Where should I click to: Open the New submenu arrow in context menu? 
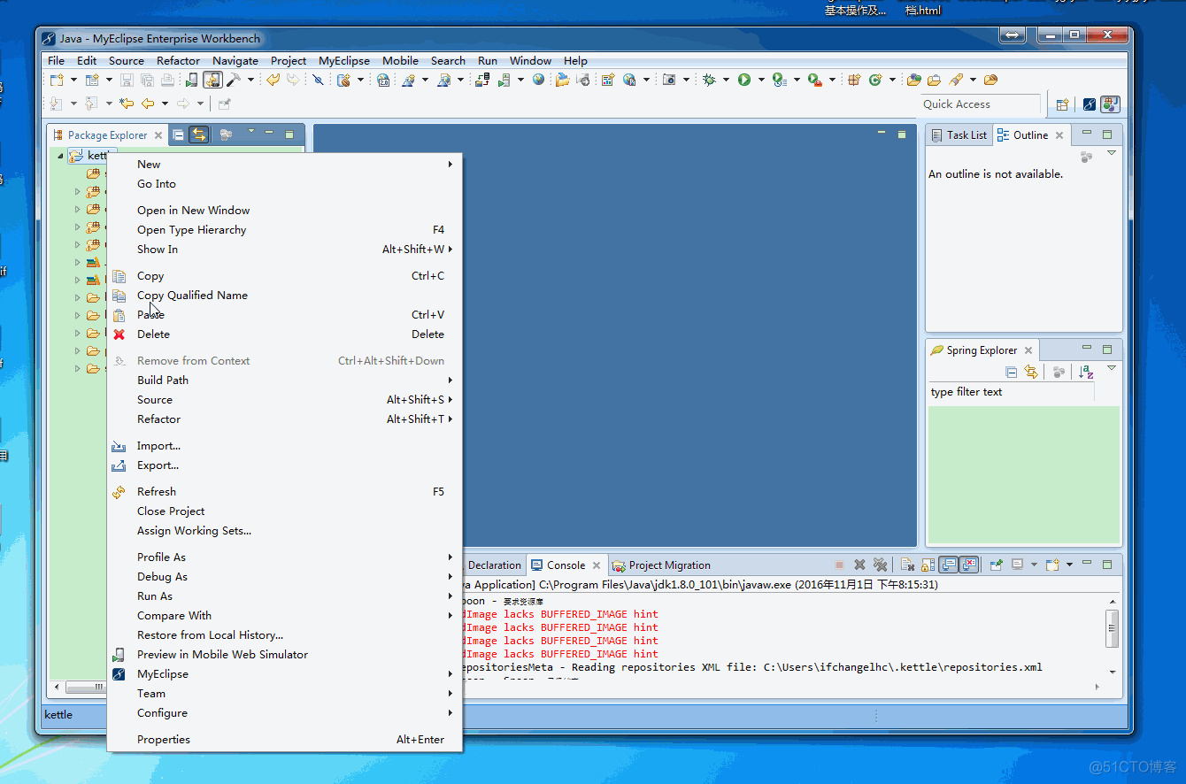451,165
